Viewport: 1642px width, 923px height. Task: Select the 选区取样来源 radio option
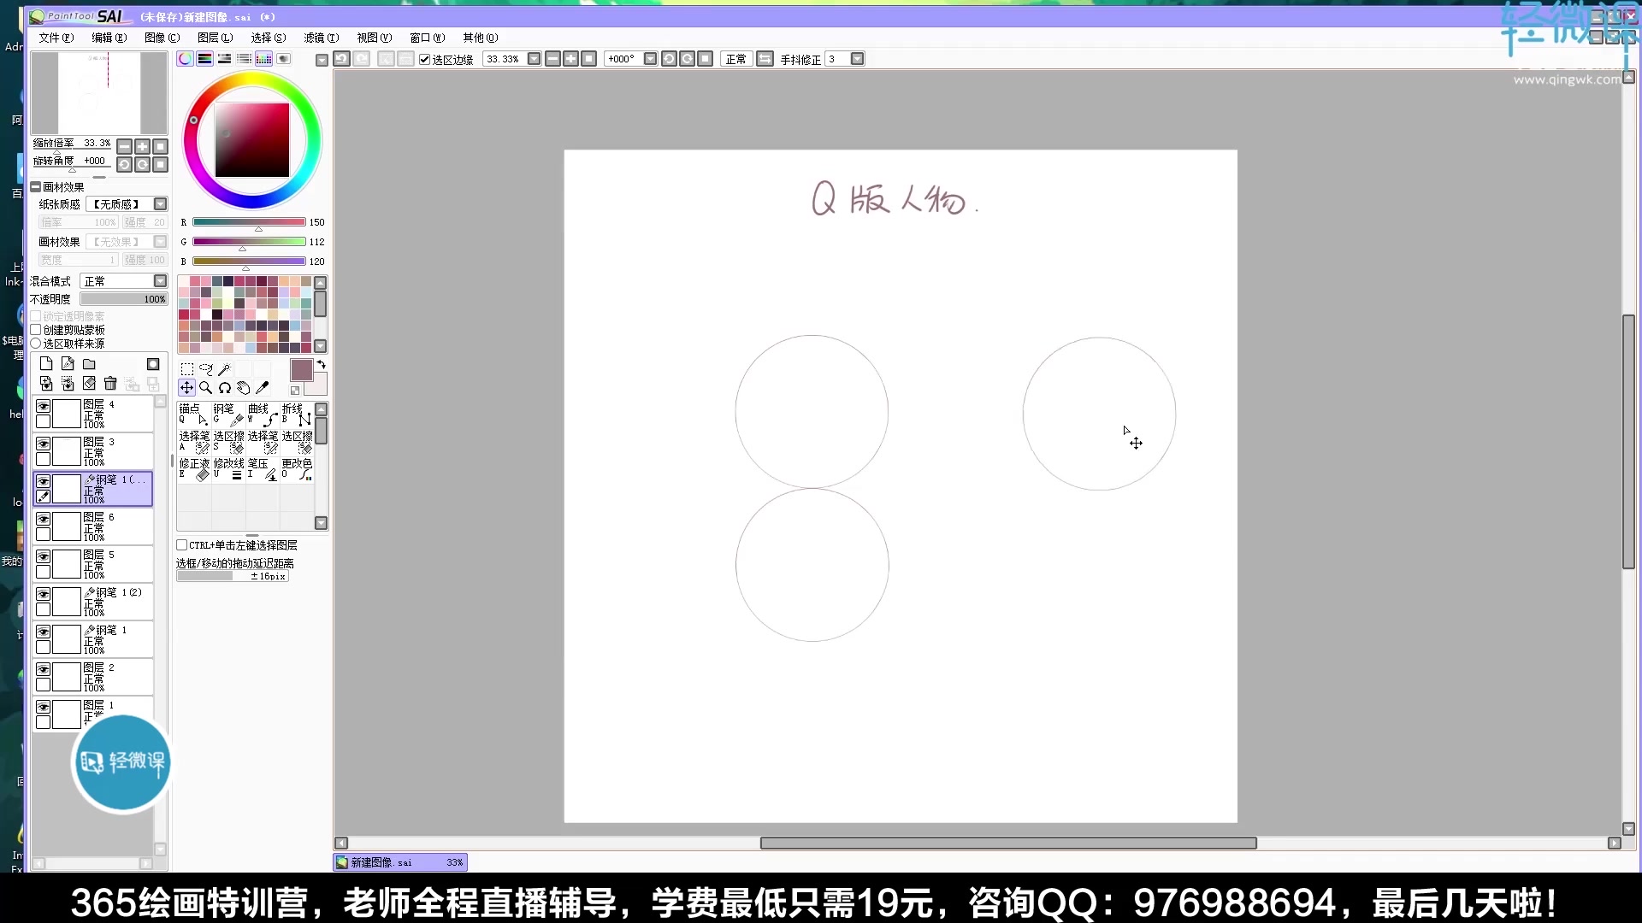pos(36,344)
